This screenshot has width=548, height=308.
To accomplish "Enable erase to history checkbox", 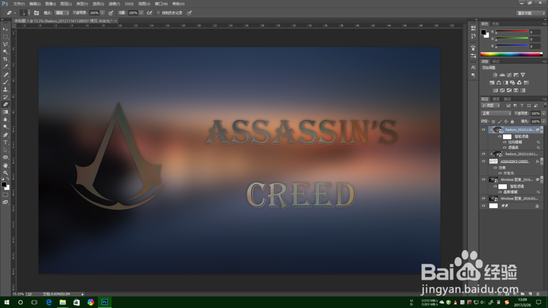I will click(x=158, y=13).
